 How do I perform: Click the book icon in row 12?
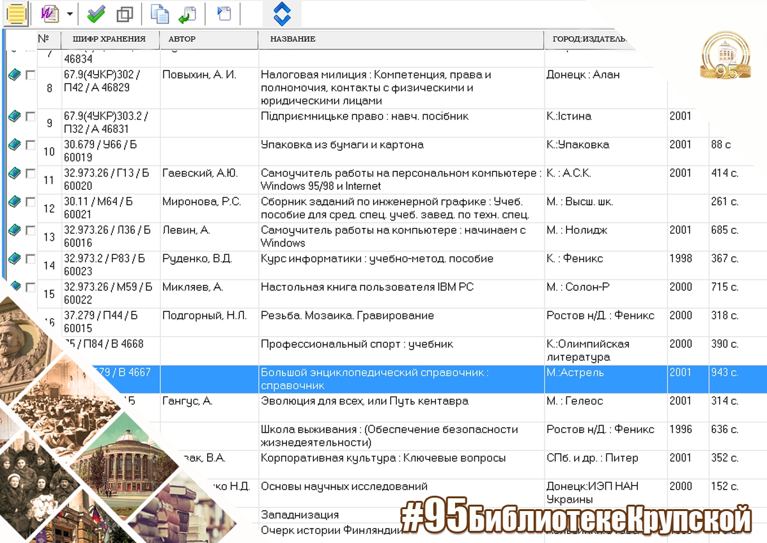(14, 202)
